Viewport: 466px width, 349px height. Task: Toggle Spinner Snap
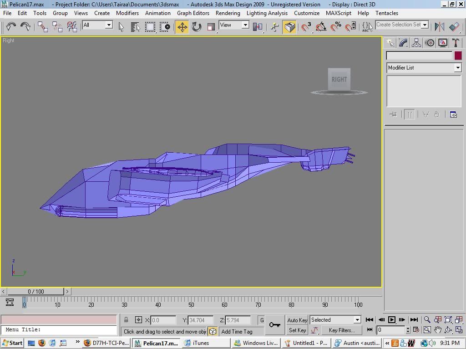(x=351, y=27)
